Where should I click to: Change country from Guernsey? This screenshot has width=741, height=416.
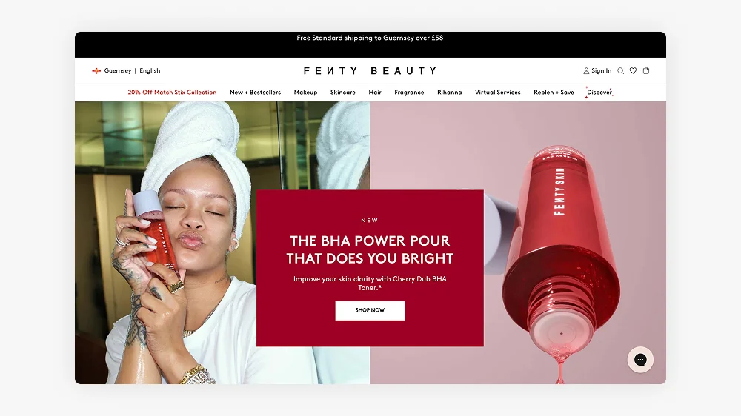click(x=118, y=71)
